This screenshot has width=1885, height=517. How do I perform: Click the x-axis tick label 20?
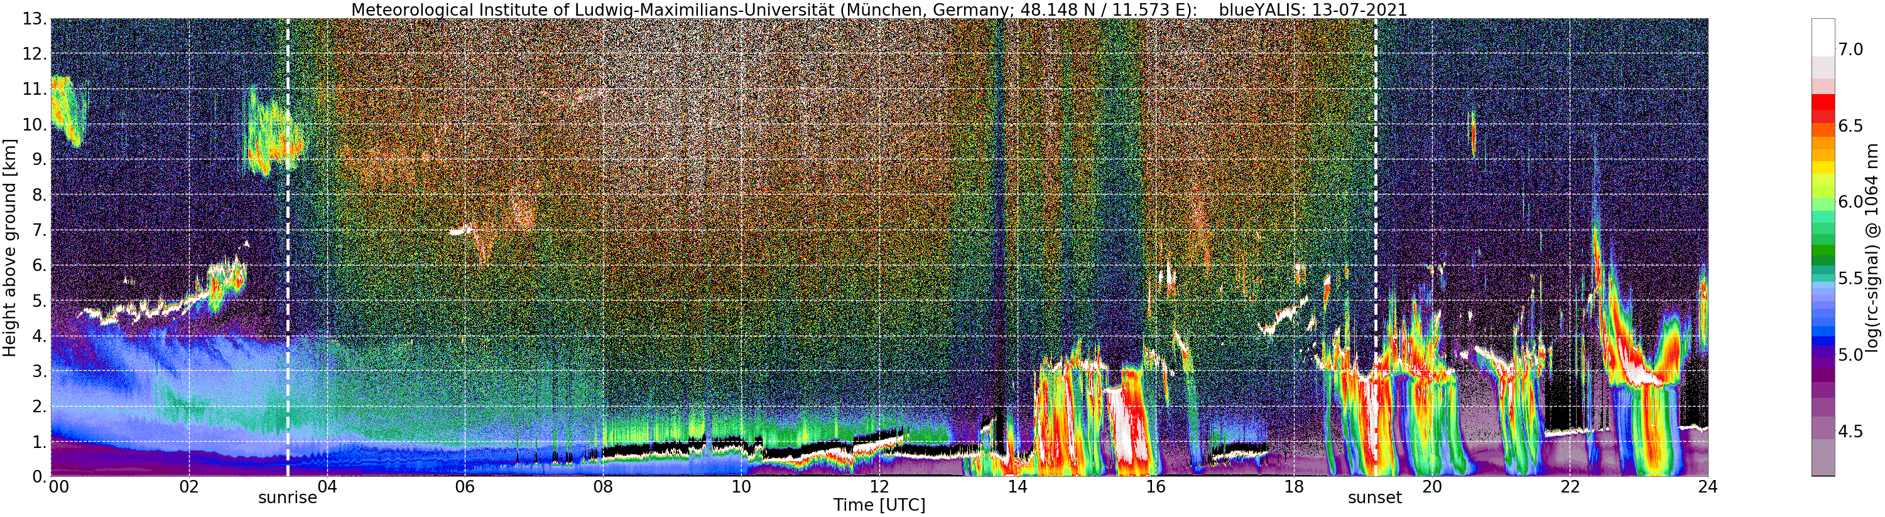1431,487
